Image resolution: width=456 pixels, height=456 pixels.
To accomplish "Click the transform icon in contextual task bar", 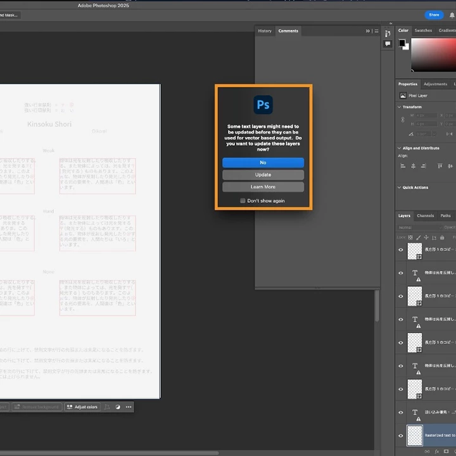I will point(107,407).
